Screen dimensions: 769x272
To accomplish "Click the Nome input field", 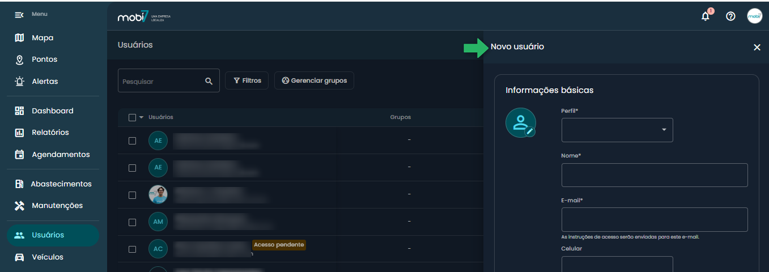I will click(x=654, y=175).
